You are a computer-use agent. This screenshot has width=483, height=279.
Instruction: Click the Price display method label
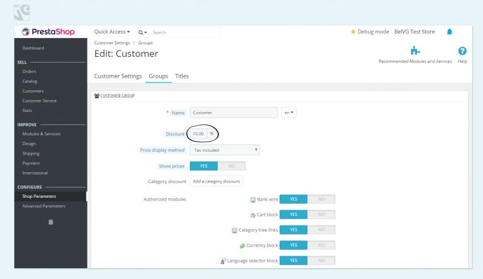(162, 150)
